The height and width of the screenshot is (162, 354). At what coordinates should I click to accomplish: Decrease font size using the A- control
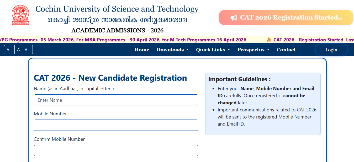9,50
